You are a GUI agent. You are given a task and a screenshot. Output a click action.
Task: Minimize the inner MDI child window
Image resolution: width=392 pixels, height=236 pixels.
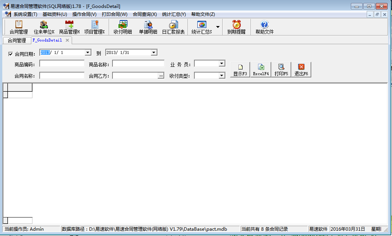tap(370, 14)
